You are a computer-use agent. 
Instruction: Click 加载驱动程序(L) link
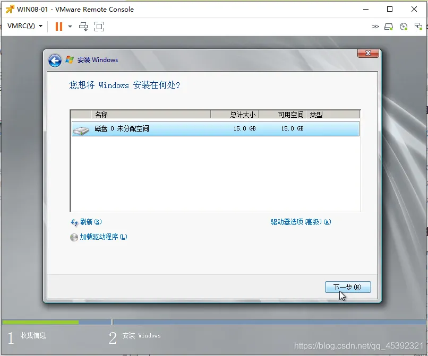[104, 237]
